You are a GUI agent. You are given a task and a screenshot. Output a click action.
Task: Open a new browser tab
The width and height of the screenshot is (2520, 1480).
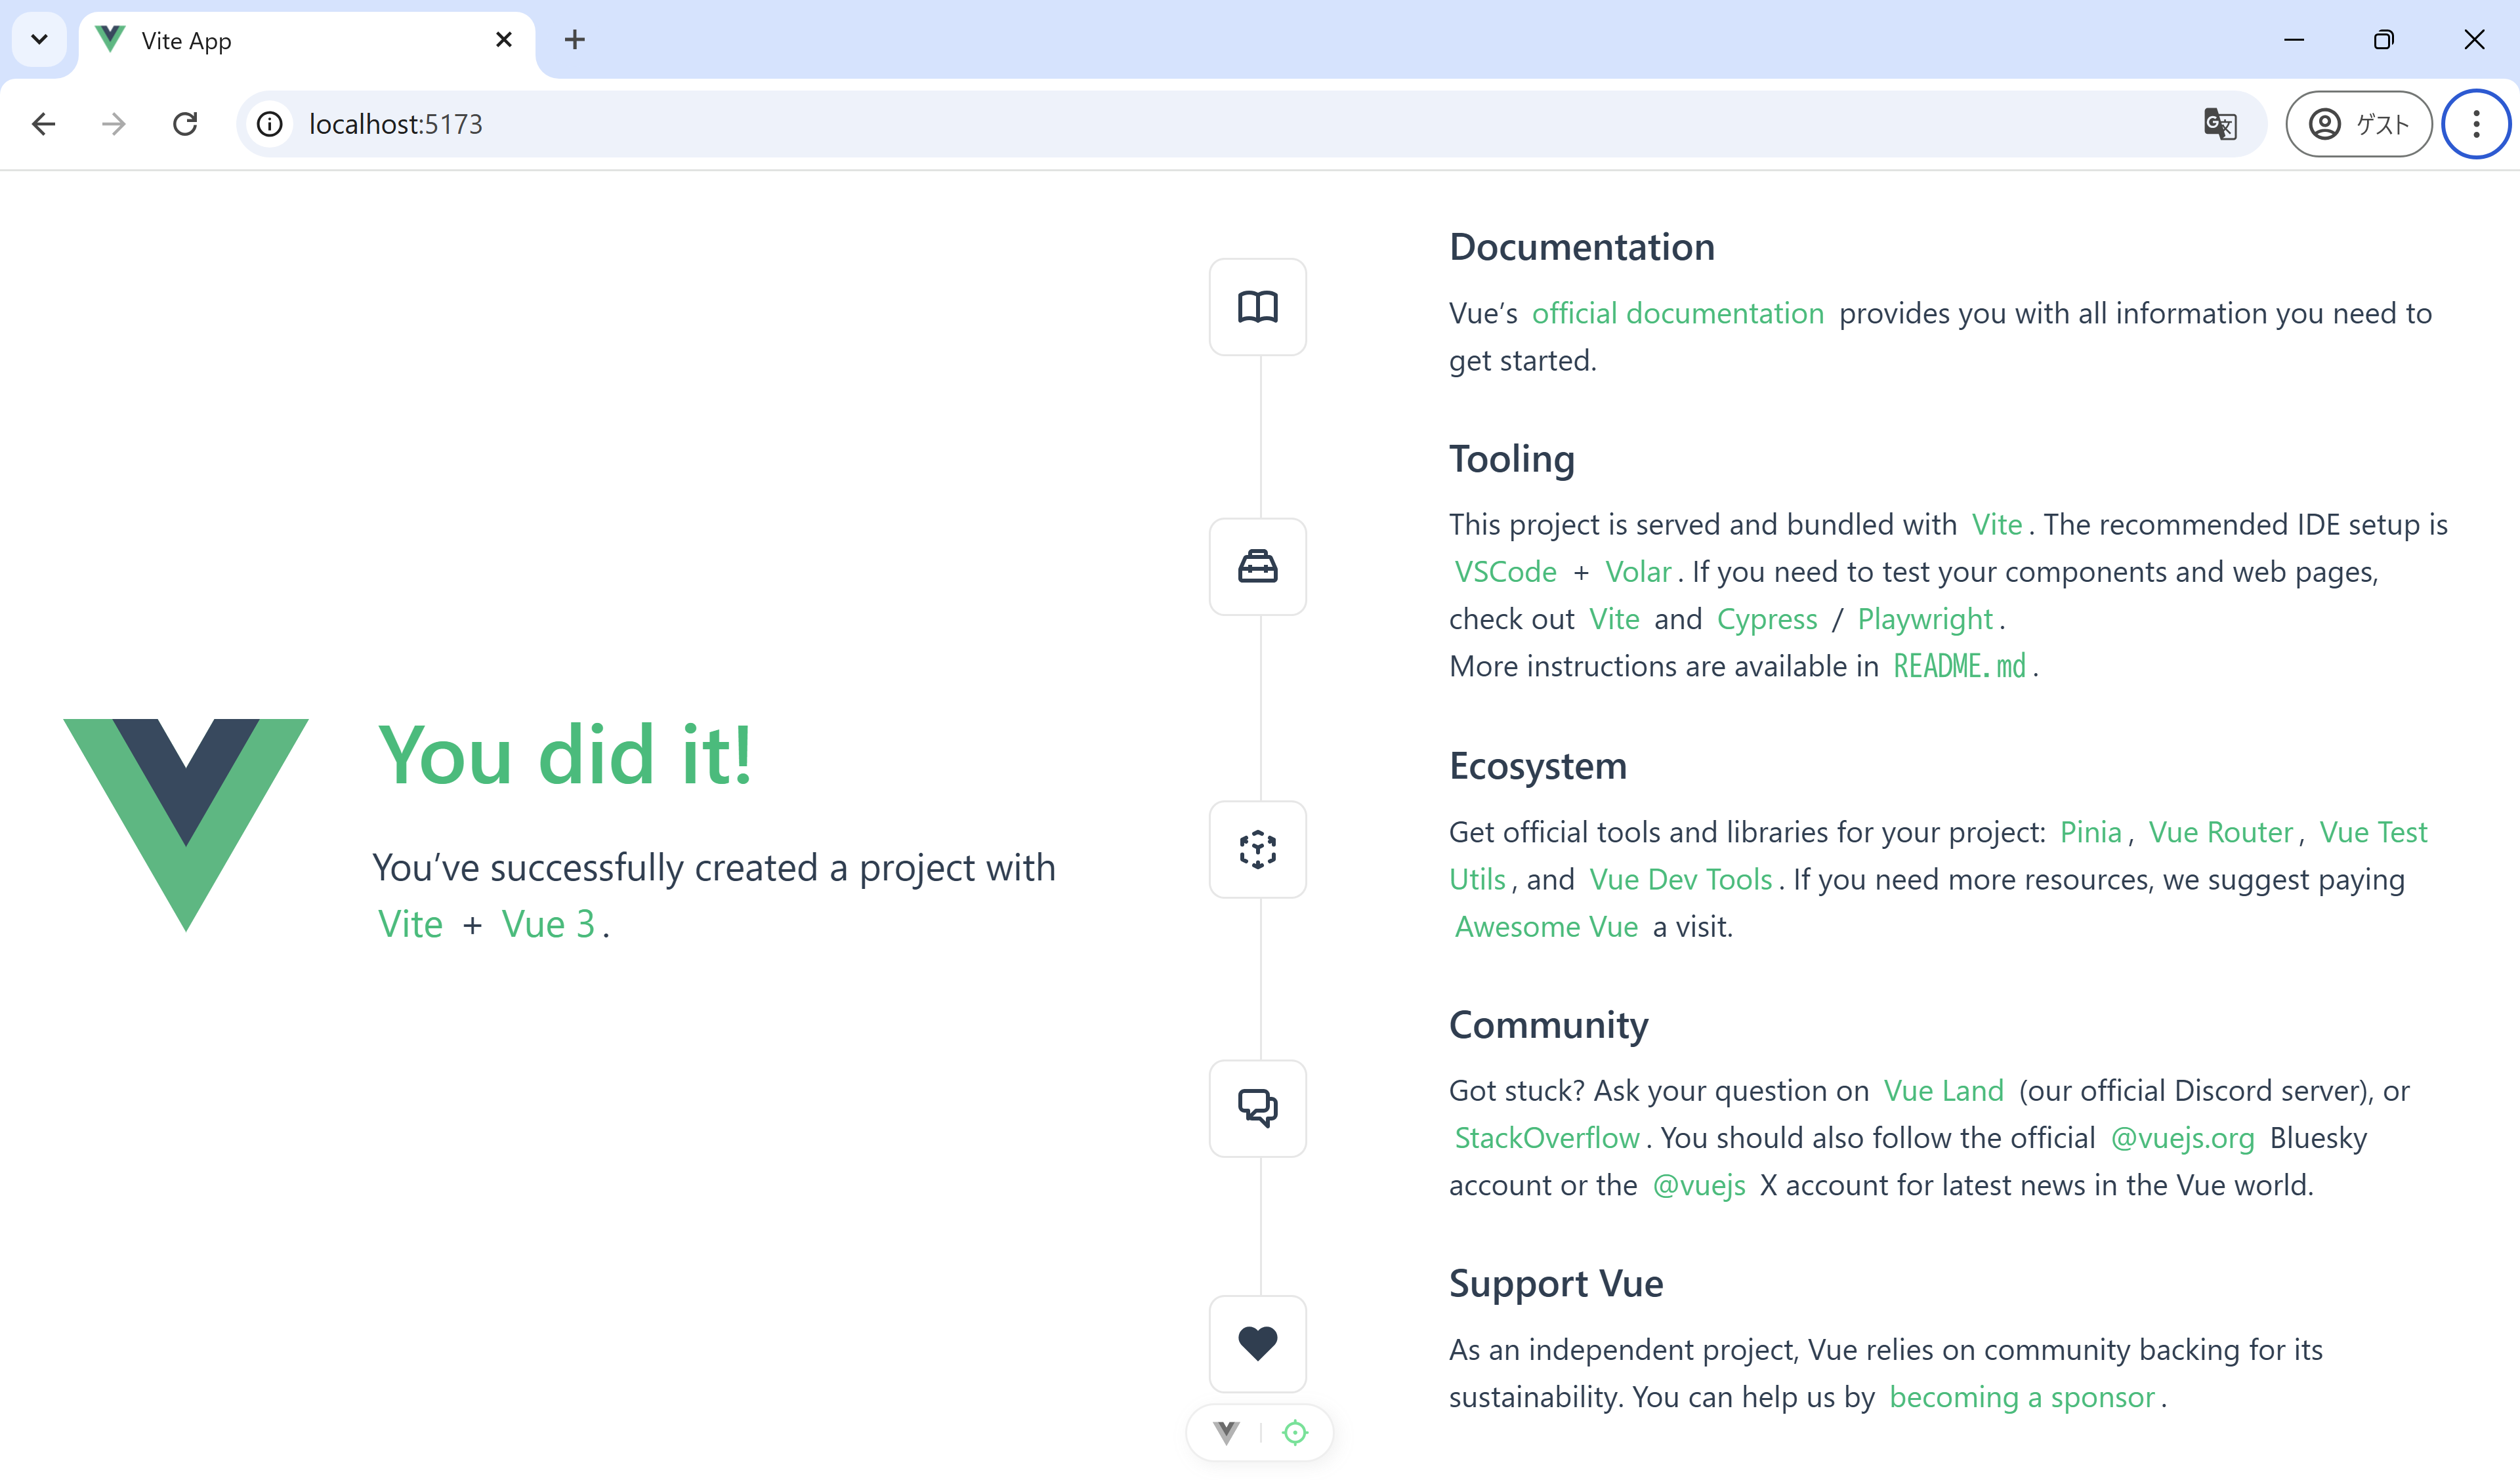(x=574, y=40)
